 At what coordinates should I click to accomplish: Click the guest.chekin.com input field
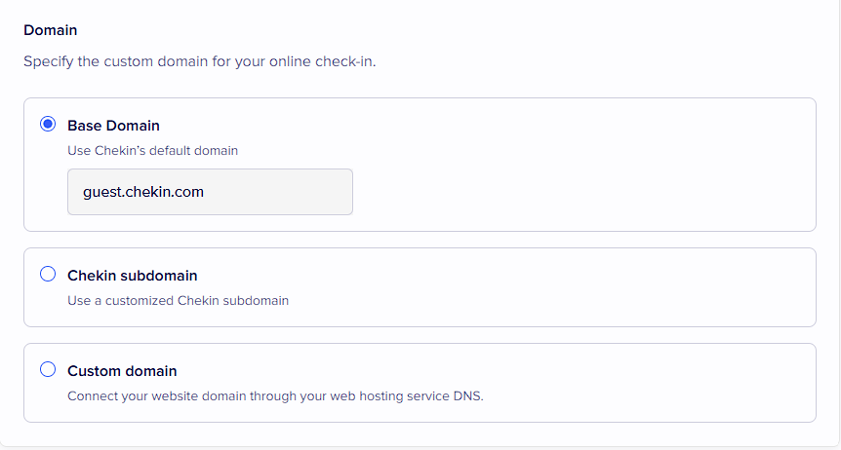tap(210, 192)
